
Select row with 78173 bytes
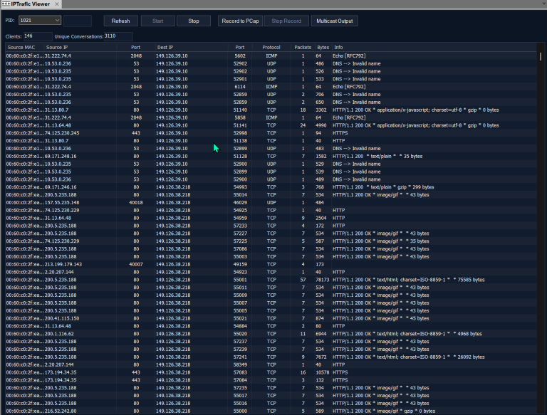271,280
